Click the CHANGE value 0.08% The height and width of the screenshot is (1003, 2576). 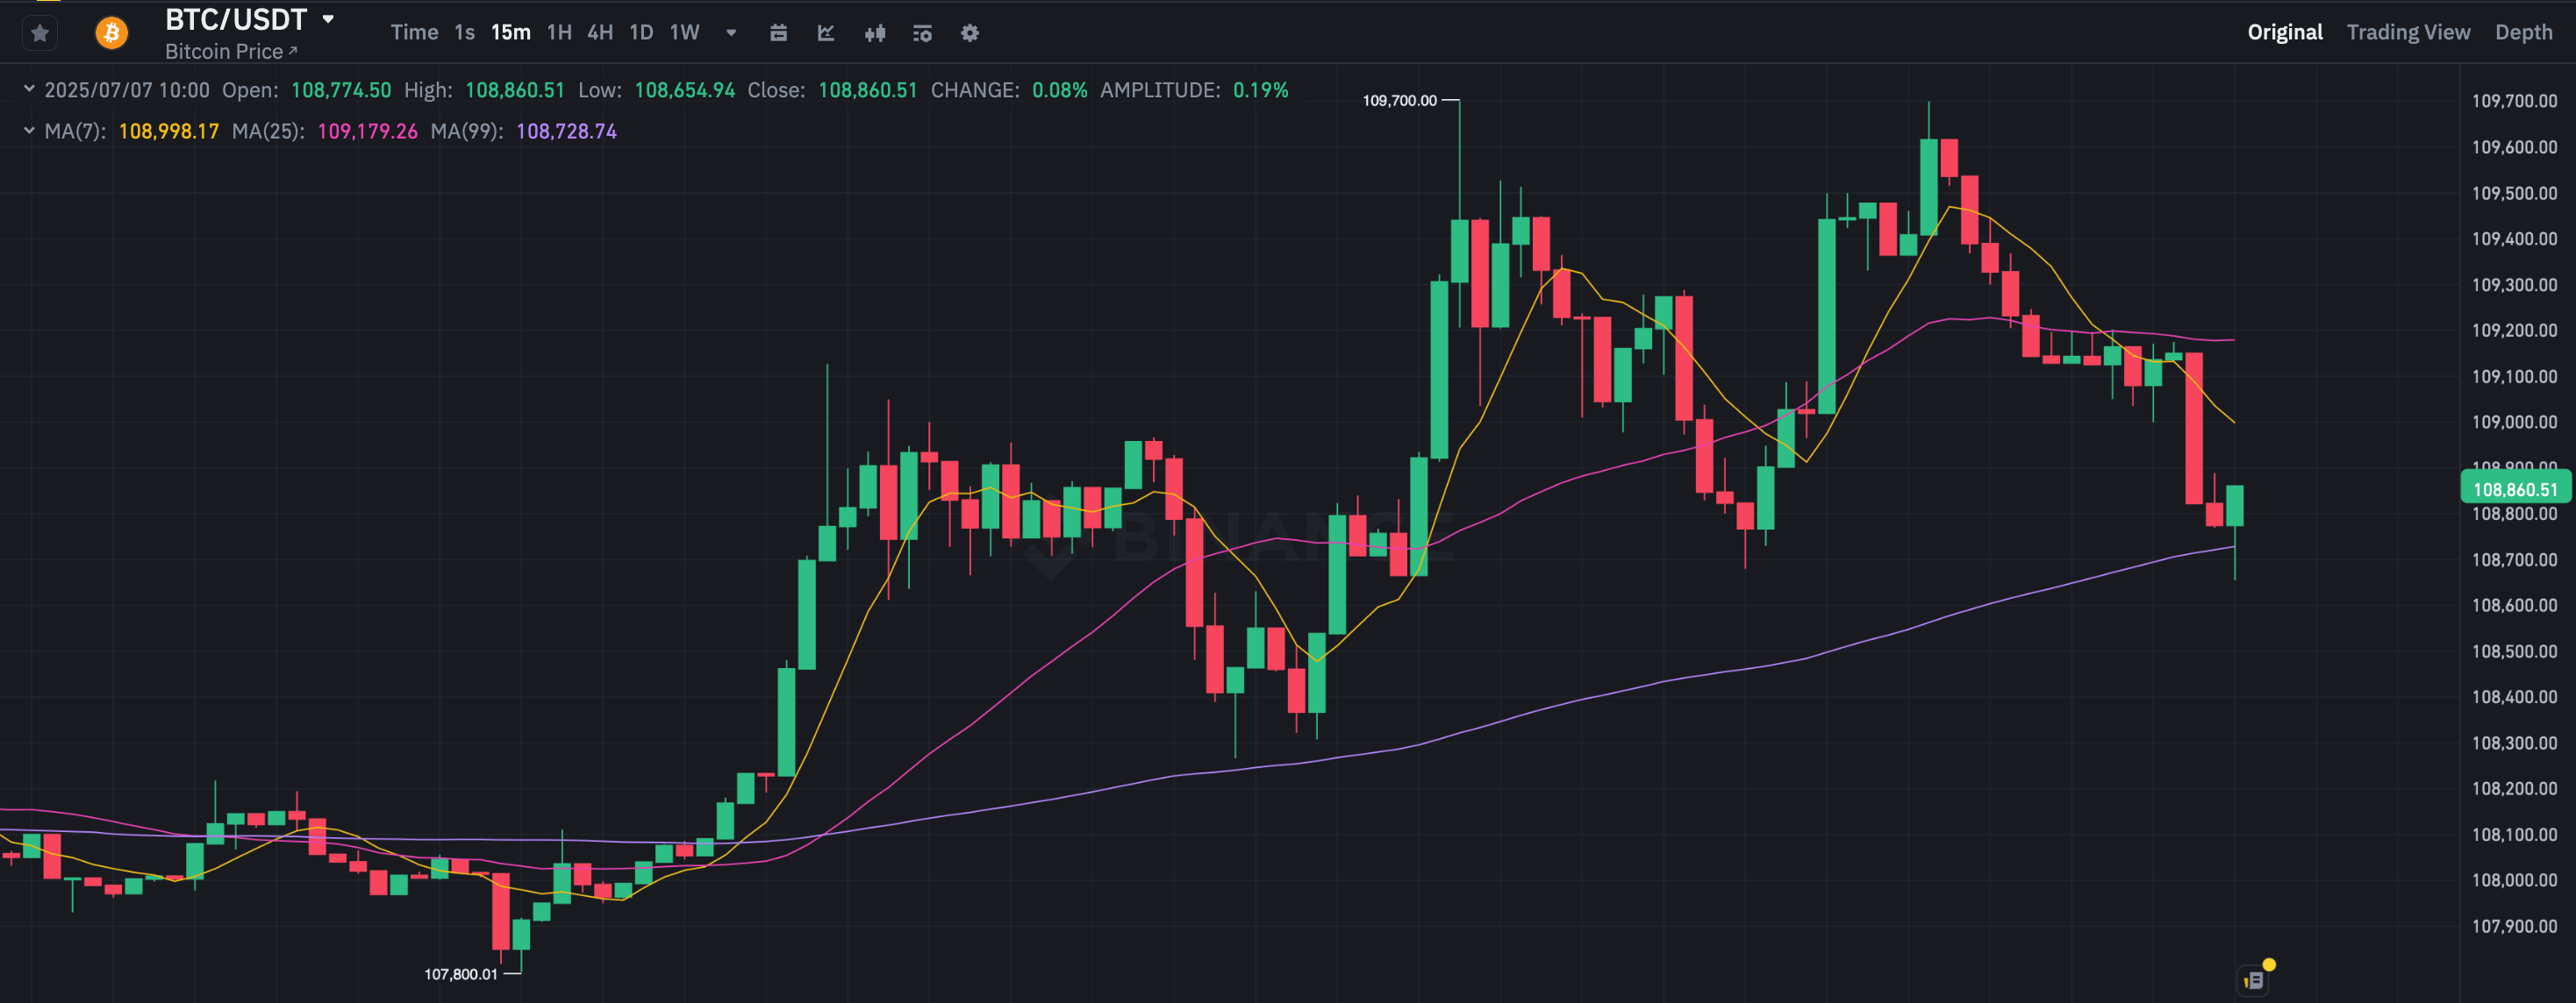tap(1060, 90)
